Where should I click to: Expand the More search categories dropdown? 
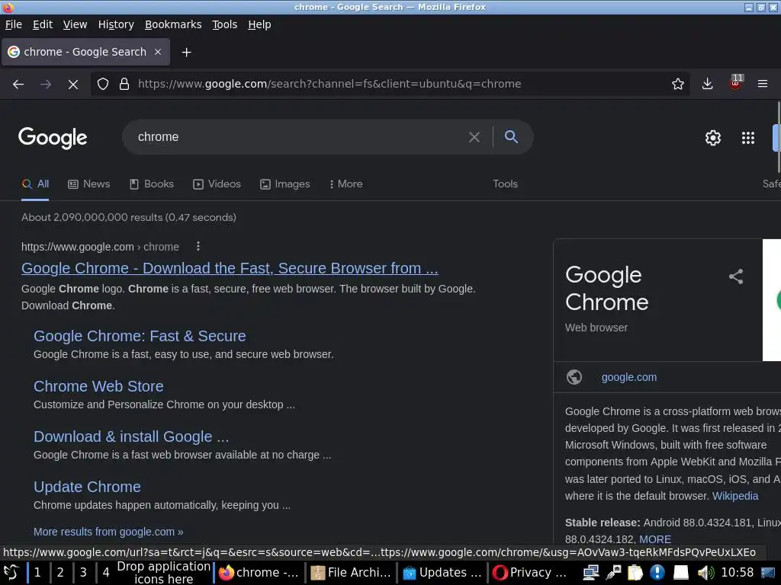(x=346, y=184)
